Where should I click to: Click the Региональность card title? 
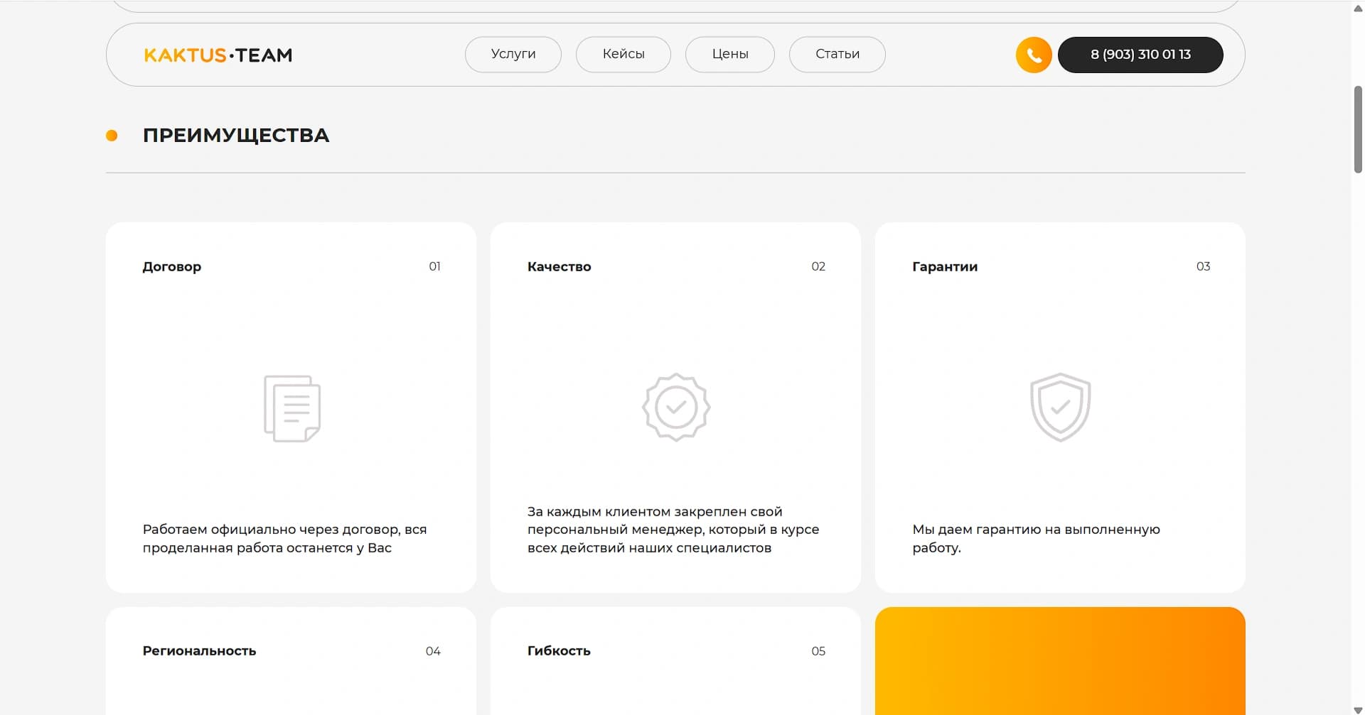coord(199,651)
